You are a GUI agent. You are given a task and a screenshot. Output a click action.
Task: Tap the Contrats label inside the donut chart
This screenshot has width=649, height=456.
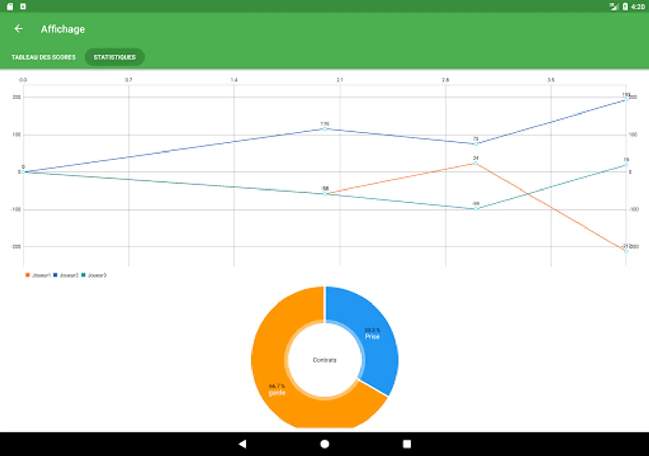pyautogui.click(x=324, y=360)
